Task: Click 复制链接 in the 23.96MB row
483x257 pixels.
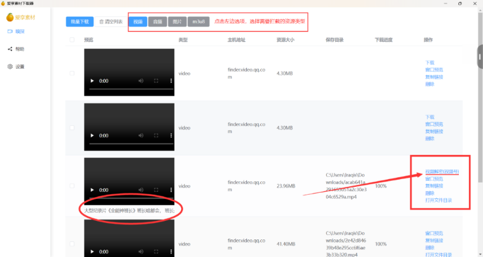Action: coord(434,186)
